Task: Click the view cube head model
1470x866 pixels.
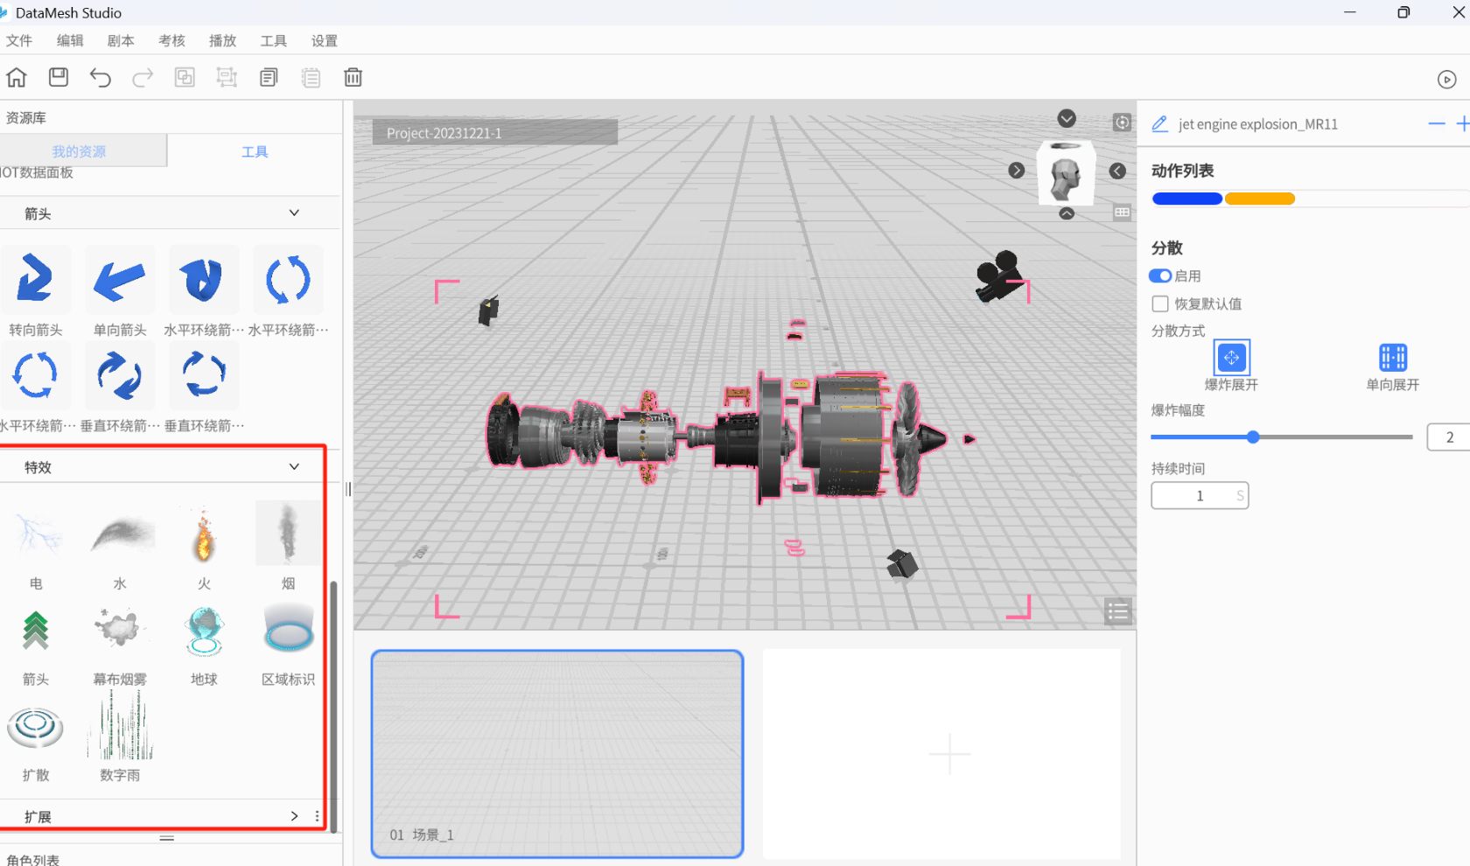Action: 1066,175
